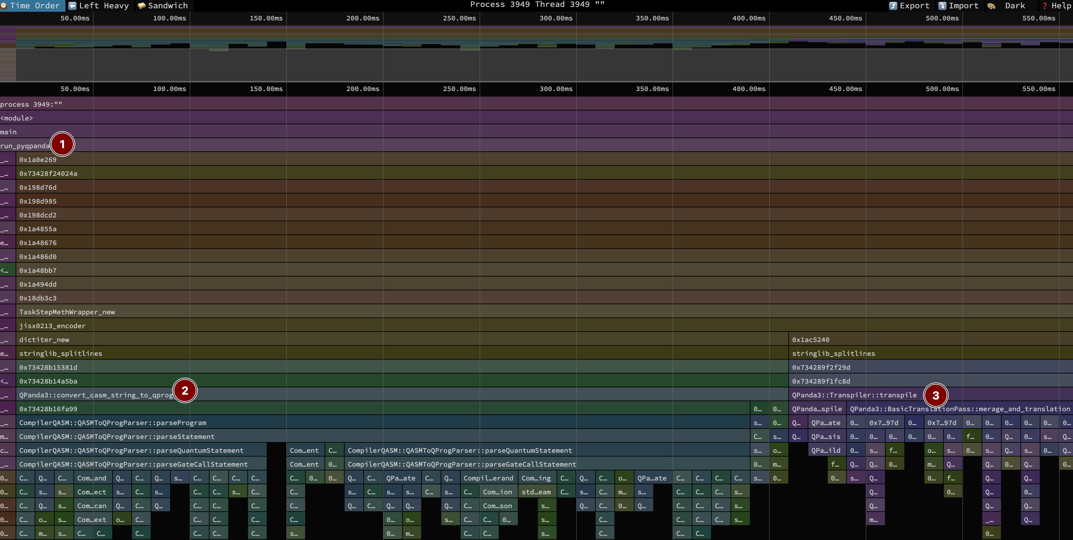
Task: Select the TaskStepMethWrapper_new frame
Action: pyautogui.click(x=66, y=312)
